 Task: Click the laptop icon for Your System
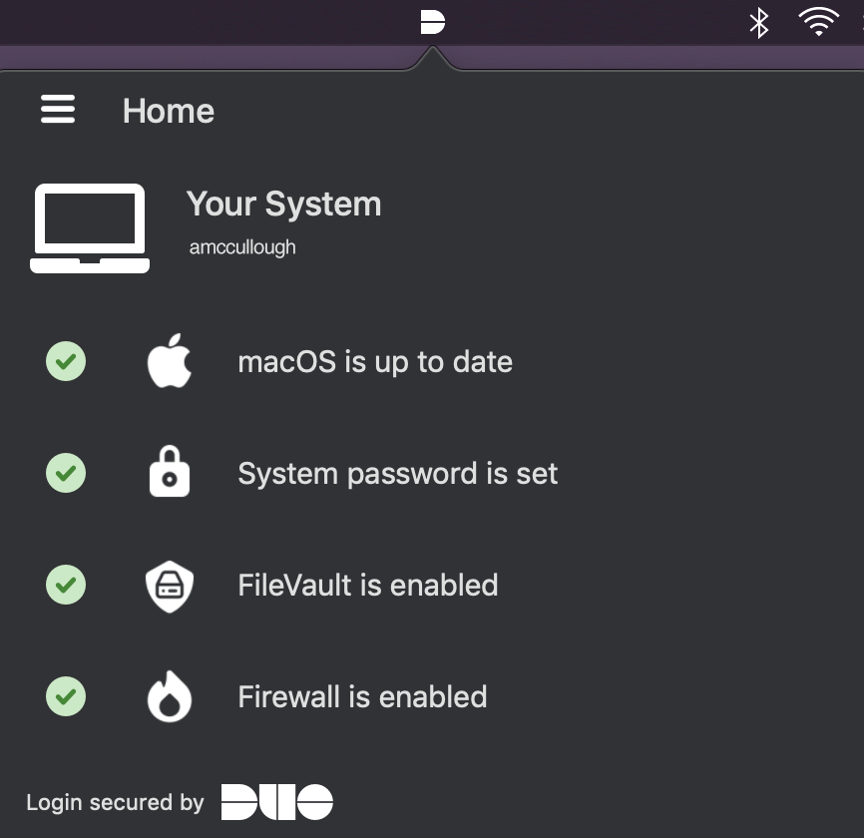(89, 227)
